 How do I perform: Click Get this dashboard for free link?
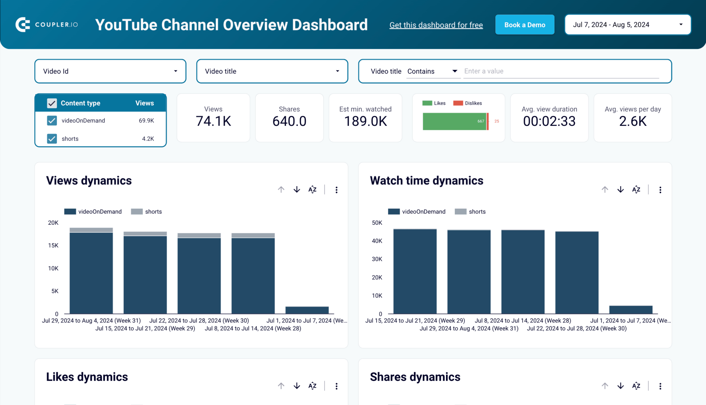coord(436,25)
